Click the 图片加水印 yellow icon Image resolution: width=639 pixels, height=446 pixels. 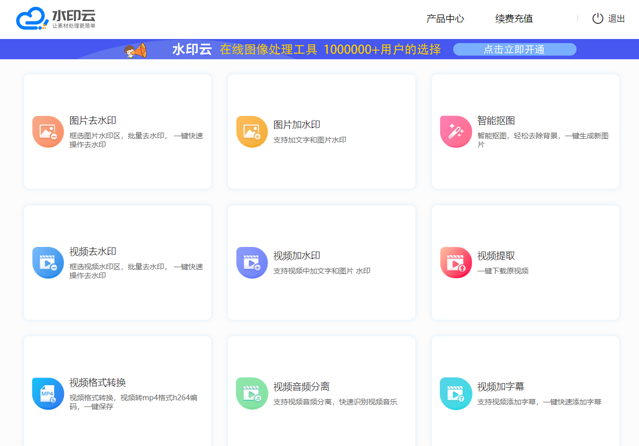click(x=252, y=132)
